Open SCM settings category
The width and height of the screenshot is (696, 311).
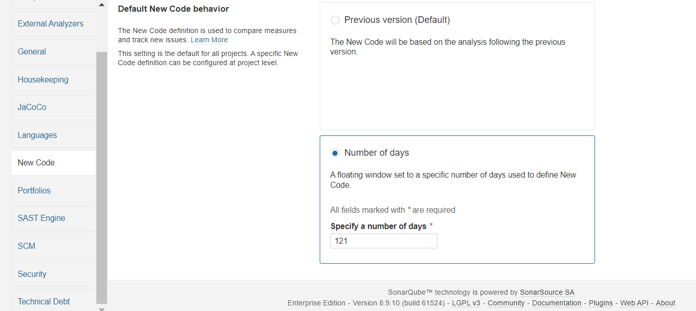point(27,246)
